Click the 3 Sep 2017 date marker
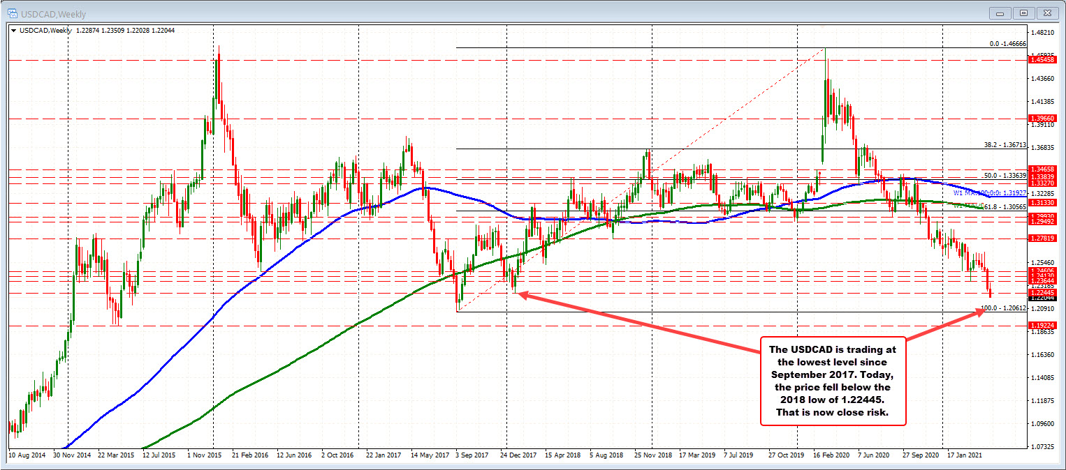 point(472,454)
